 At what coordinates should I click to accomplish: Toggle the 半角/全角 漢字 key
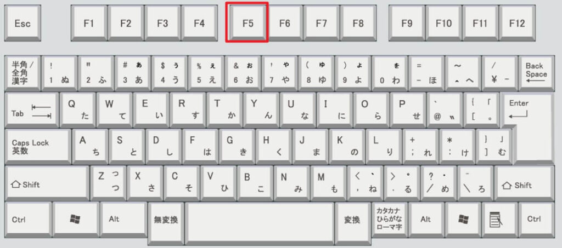23,73
